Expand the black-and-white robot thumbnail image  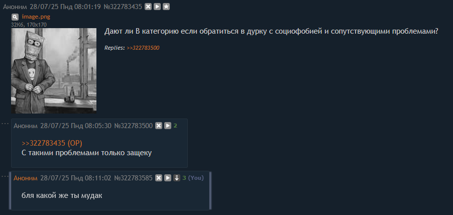tap(54, 71)
